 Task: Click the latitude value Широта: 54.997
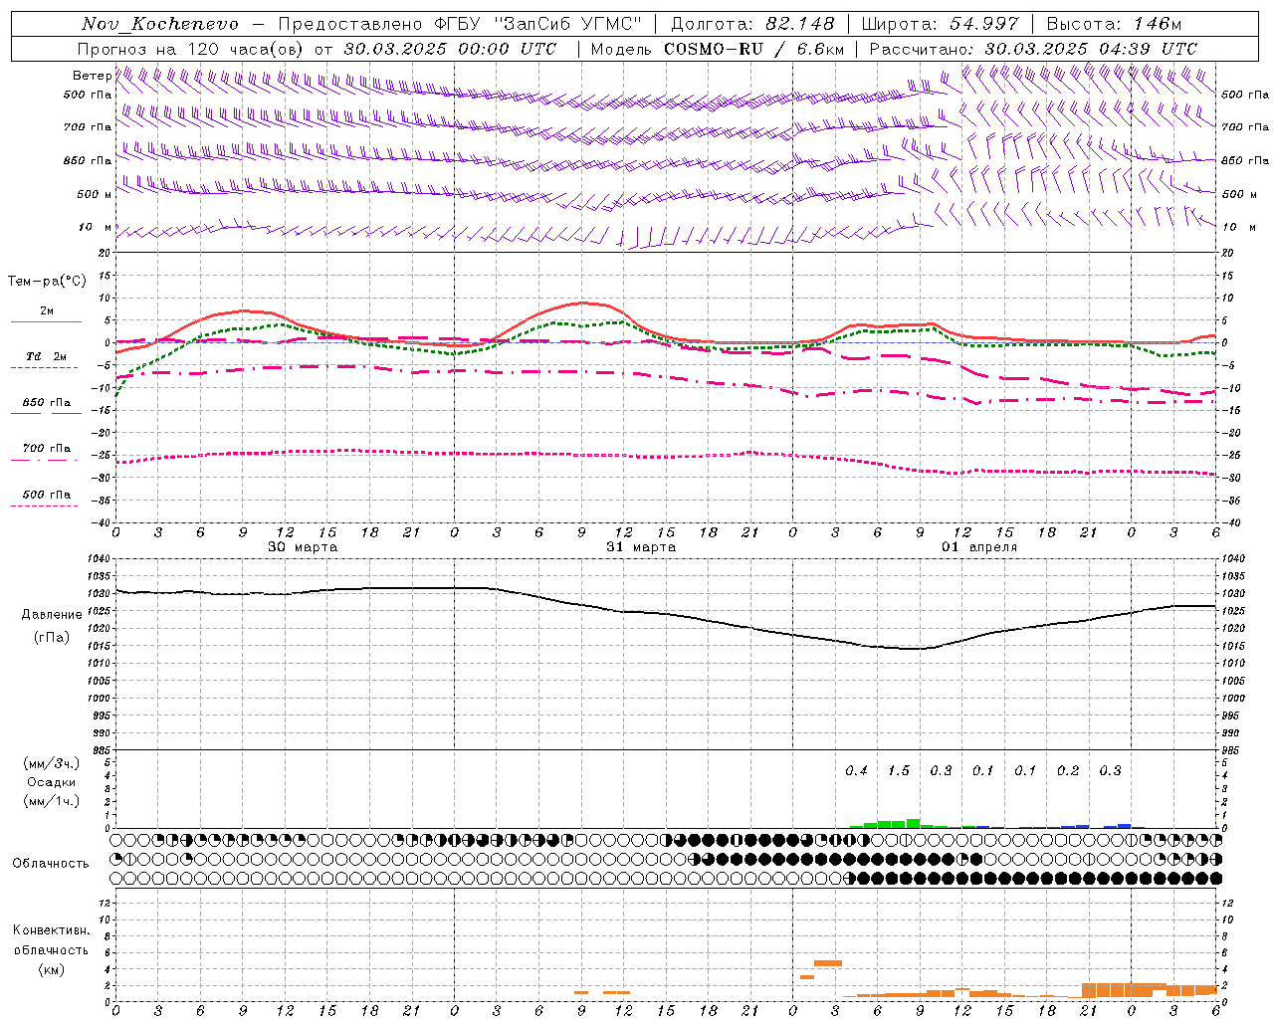click(941, 24)
